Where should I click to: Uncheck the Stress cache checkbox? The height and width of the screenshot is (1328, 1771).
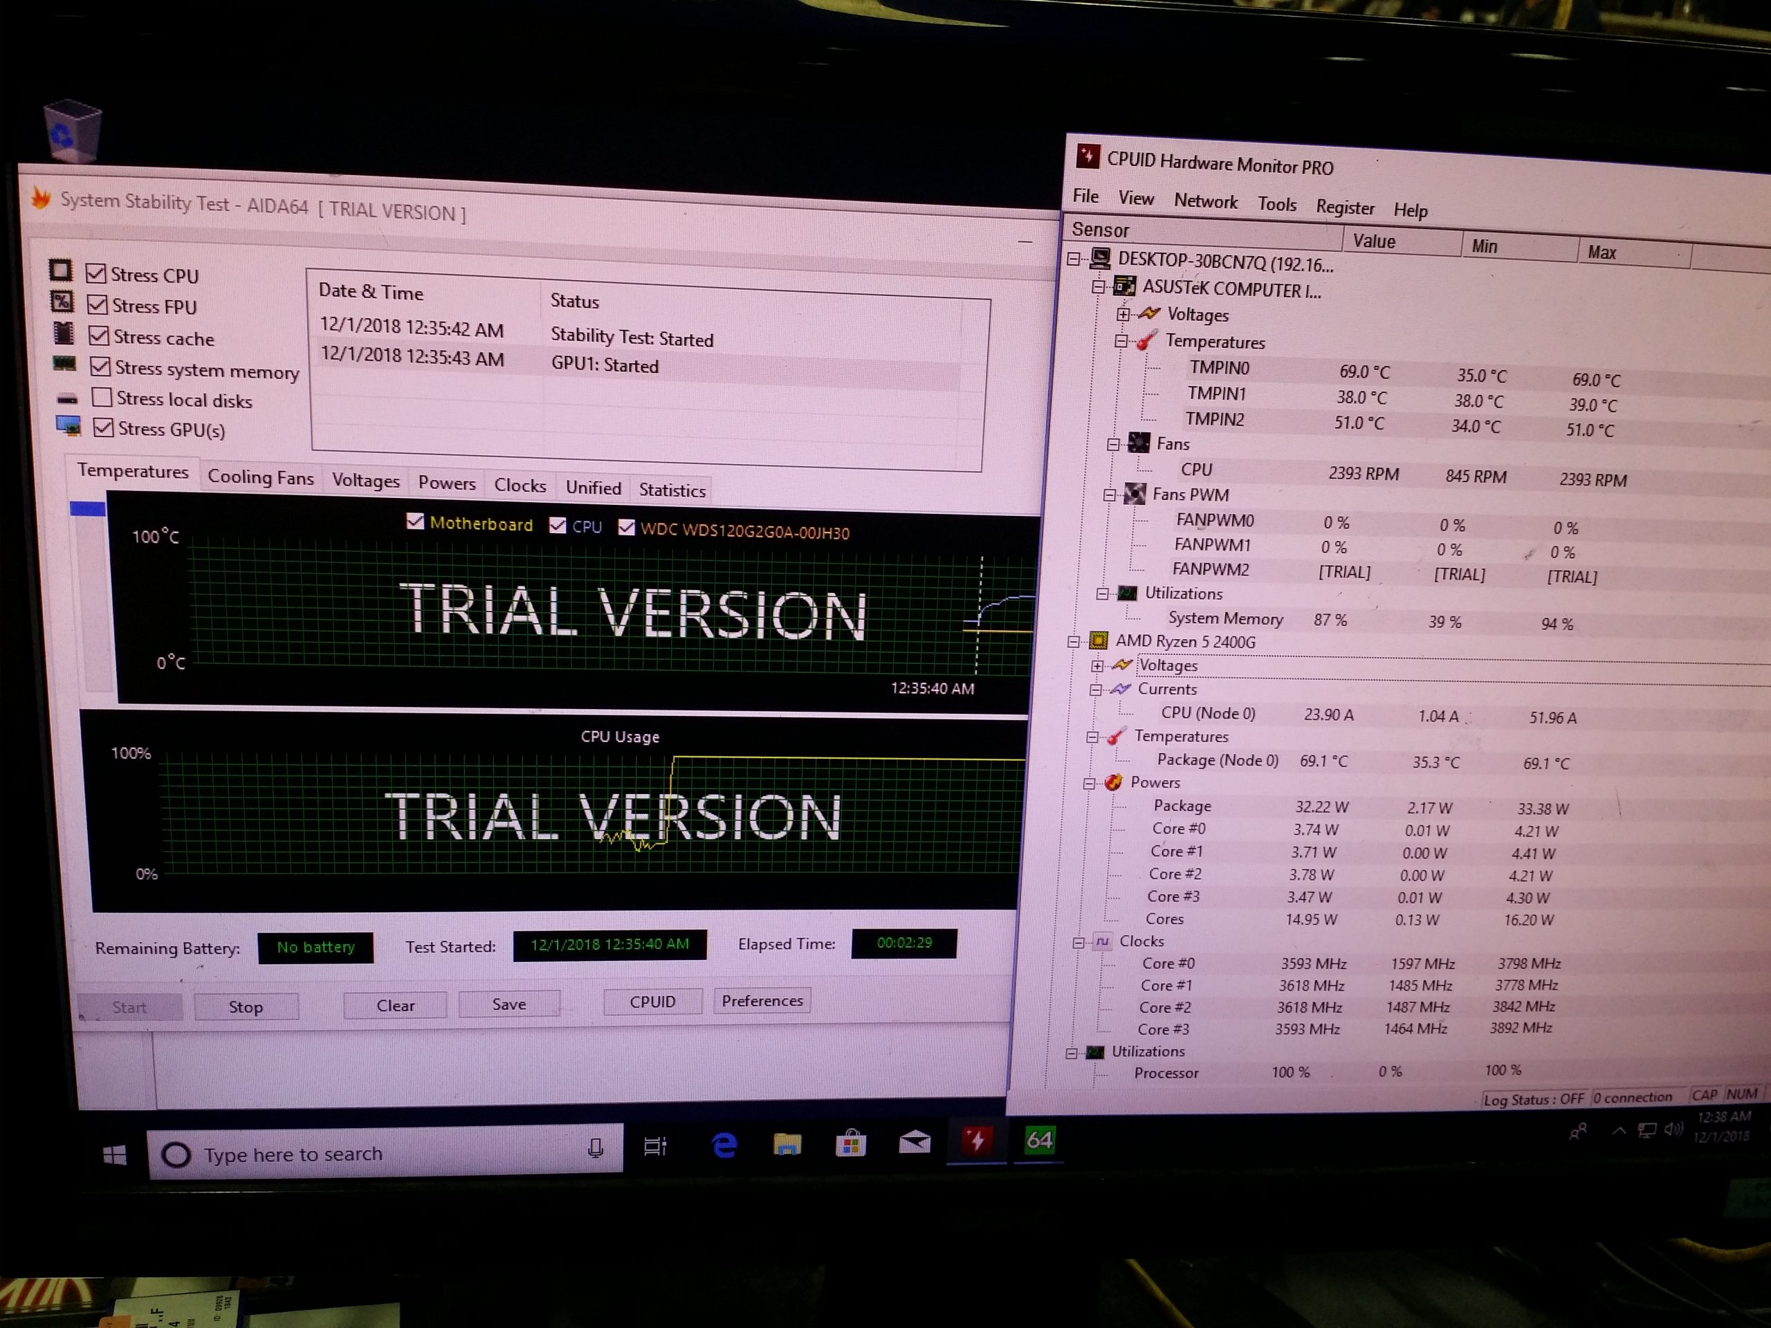(100, 335)
